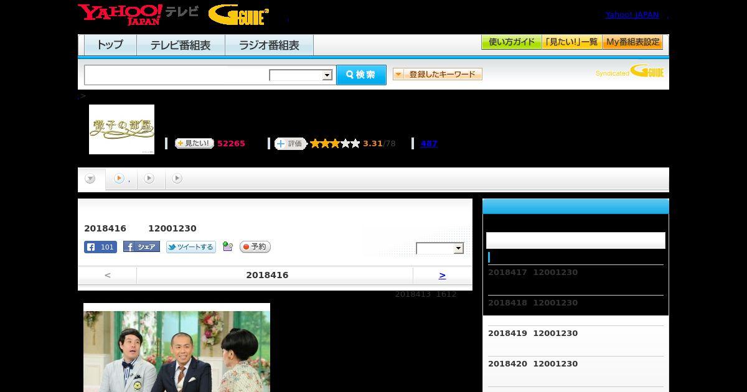The height and width of the screenshot is (392, 747).
Task: Add program with 見たい! button
Action: point(194,144)
